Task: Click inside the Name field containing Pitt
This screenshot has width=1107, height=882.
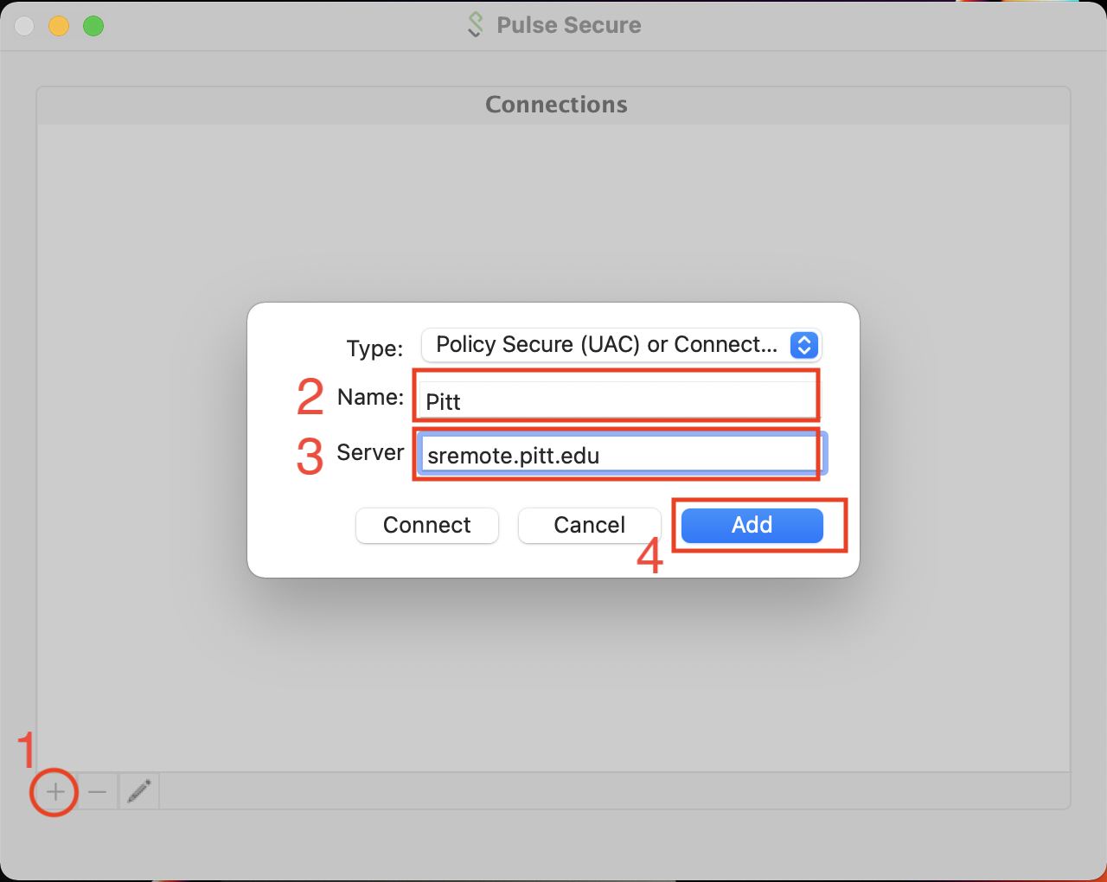Action: coord(616,399)
